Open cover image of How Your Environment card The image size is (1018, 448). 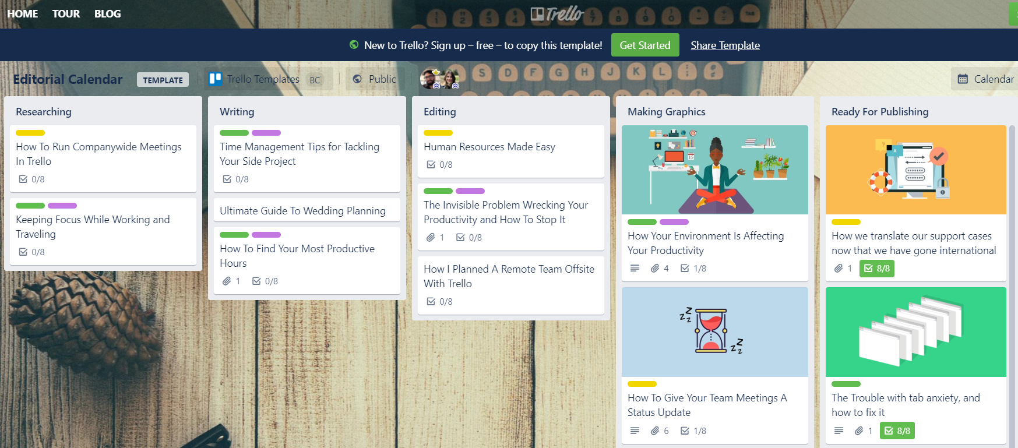coord(715,170)
